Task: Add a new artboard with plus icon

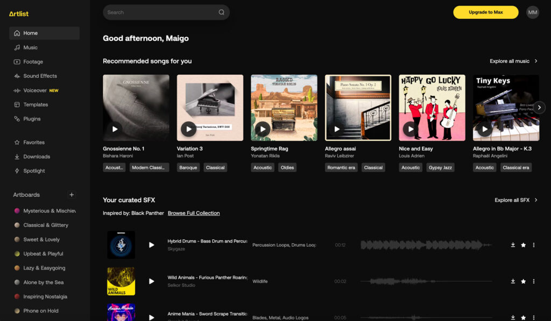Action: click(x=72, y=195)
